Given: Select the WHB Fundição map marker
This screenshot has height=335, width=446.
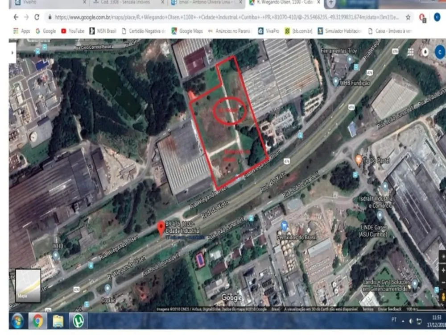Looking at the screenshot, I should click(336, 82).
